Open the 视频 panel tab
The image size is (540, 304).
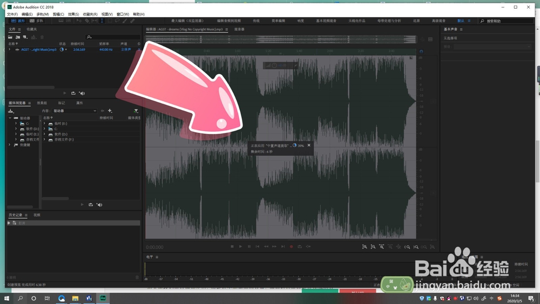point(37,215)
